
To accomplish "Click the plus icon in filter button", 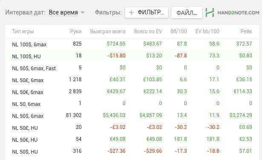I will (132, 12).
